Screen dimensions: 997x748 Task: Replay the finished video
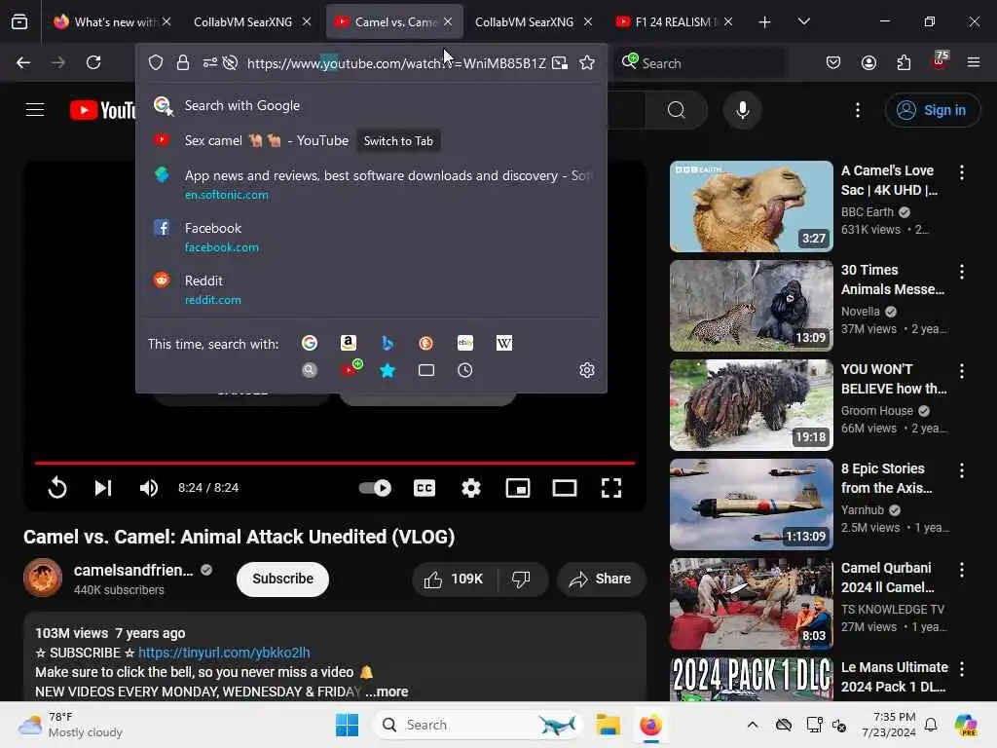pos(56,488)
